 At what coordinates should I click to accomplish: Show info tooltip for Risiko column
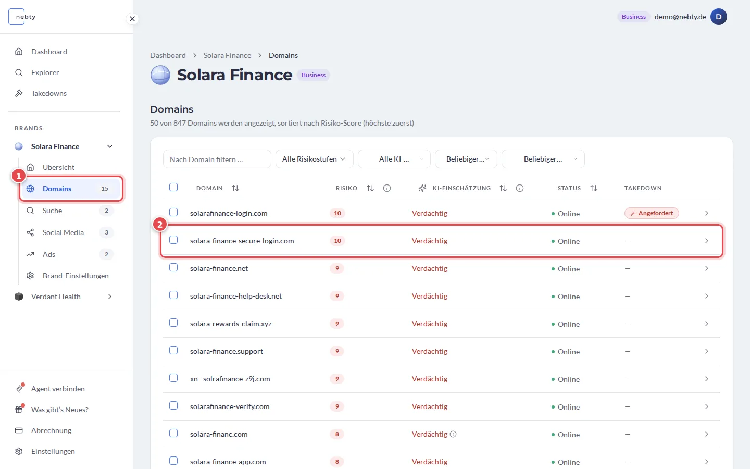tap(387, 188)
